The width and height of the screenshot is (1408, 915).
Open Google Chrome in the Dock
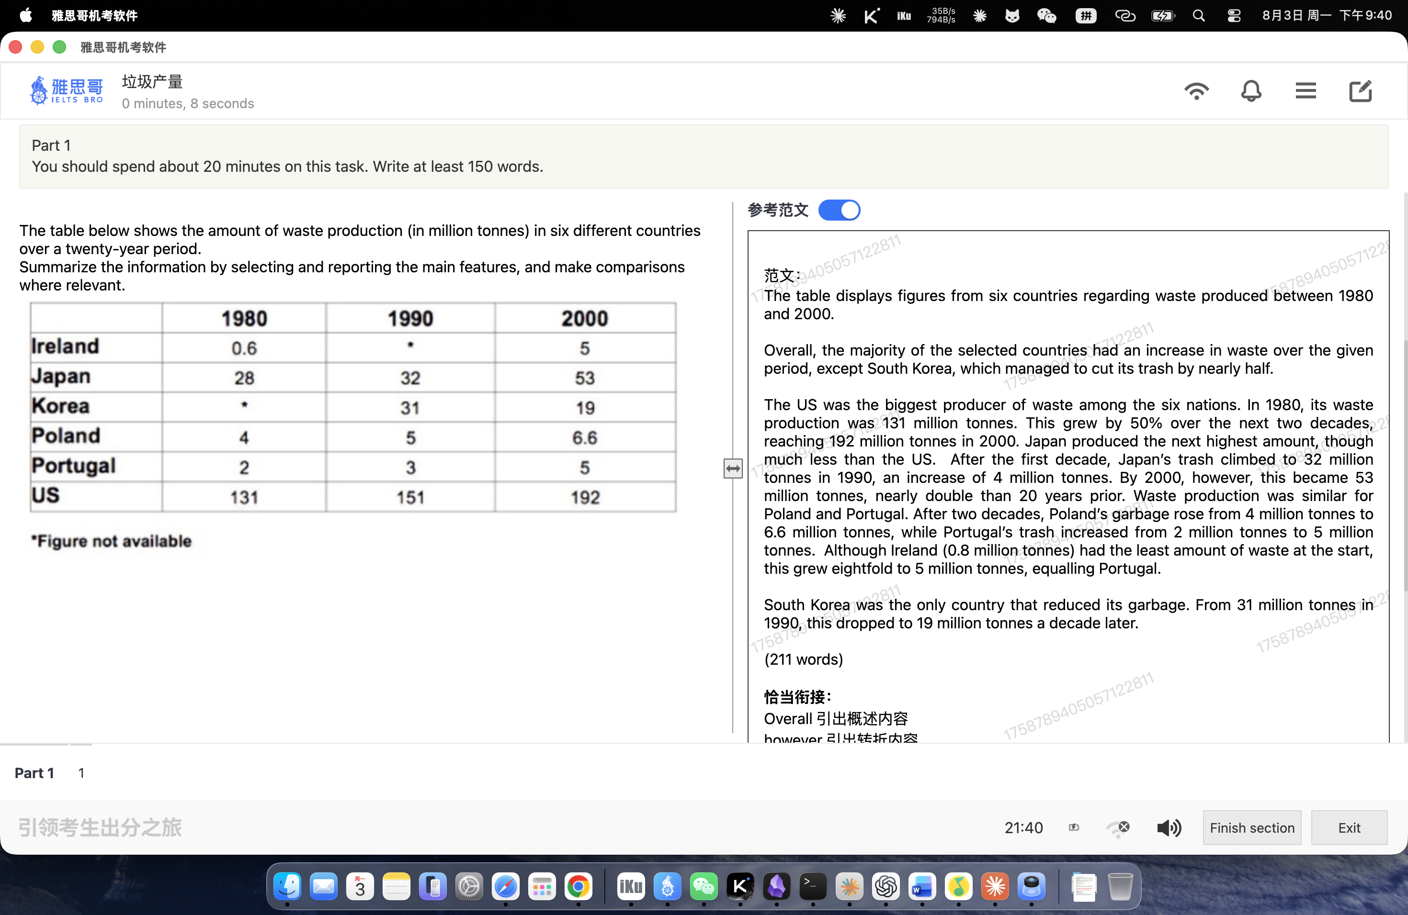579,886
